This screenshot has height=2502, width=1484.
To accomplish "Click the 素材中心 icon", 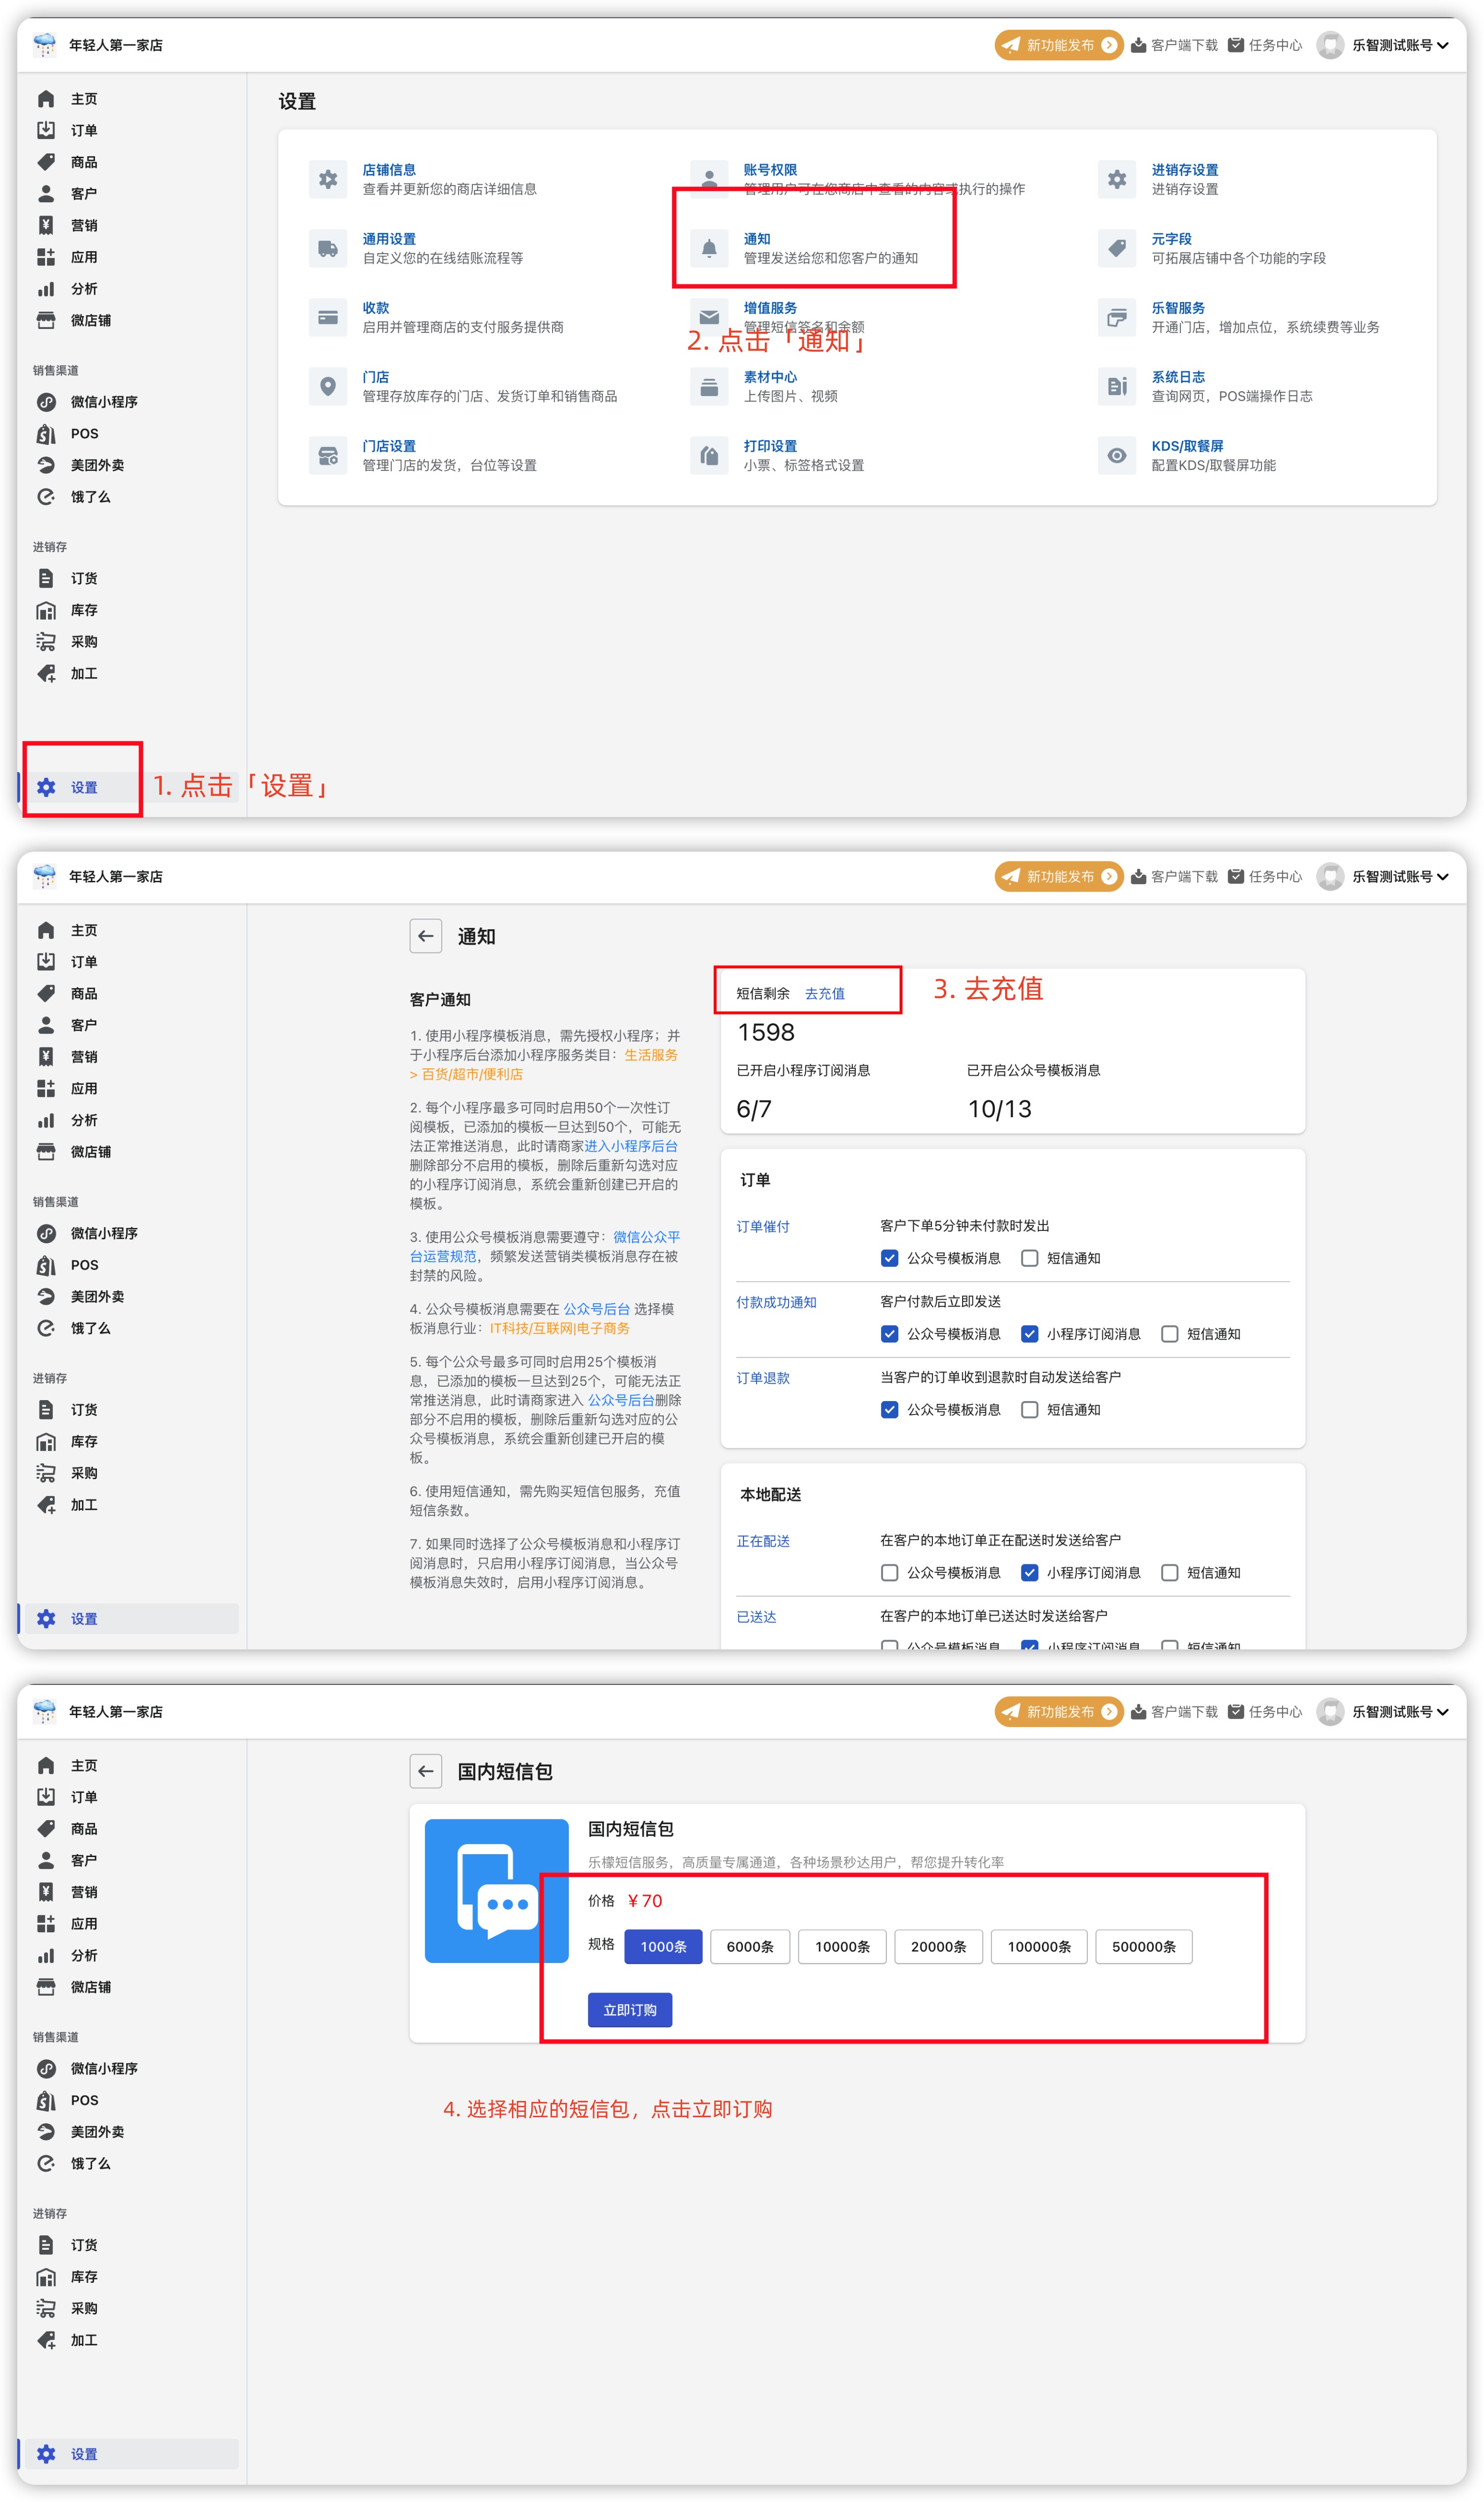I will (x=709, y=386).
